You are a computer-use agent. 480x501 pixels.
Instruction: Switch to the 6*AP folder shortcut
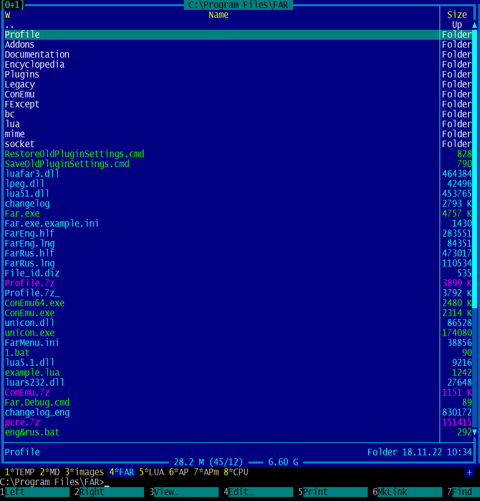pos(179,472)
